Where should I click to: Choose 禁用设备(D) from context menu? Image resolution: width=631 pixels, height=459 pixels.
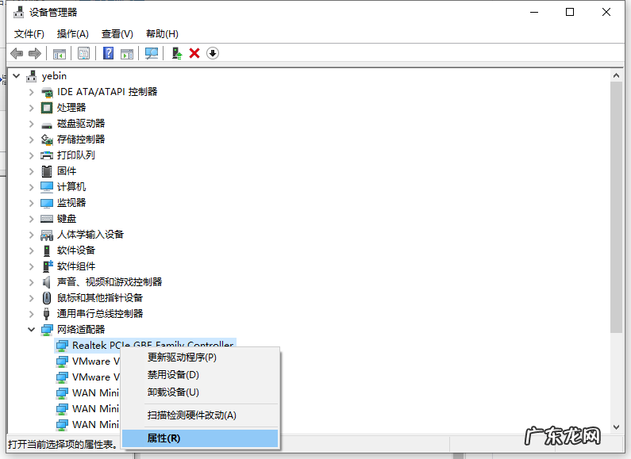coord(173,375)
